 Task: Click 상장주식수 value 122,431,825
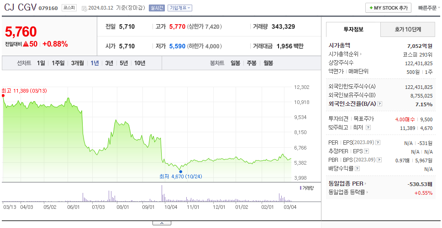419,63
